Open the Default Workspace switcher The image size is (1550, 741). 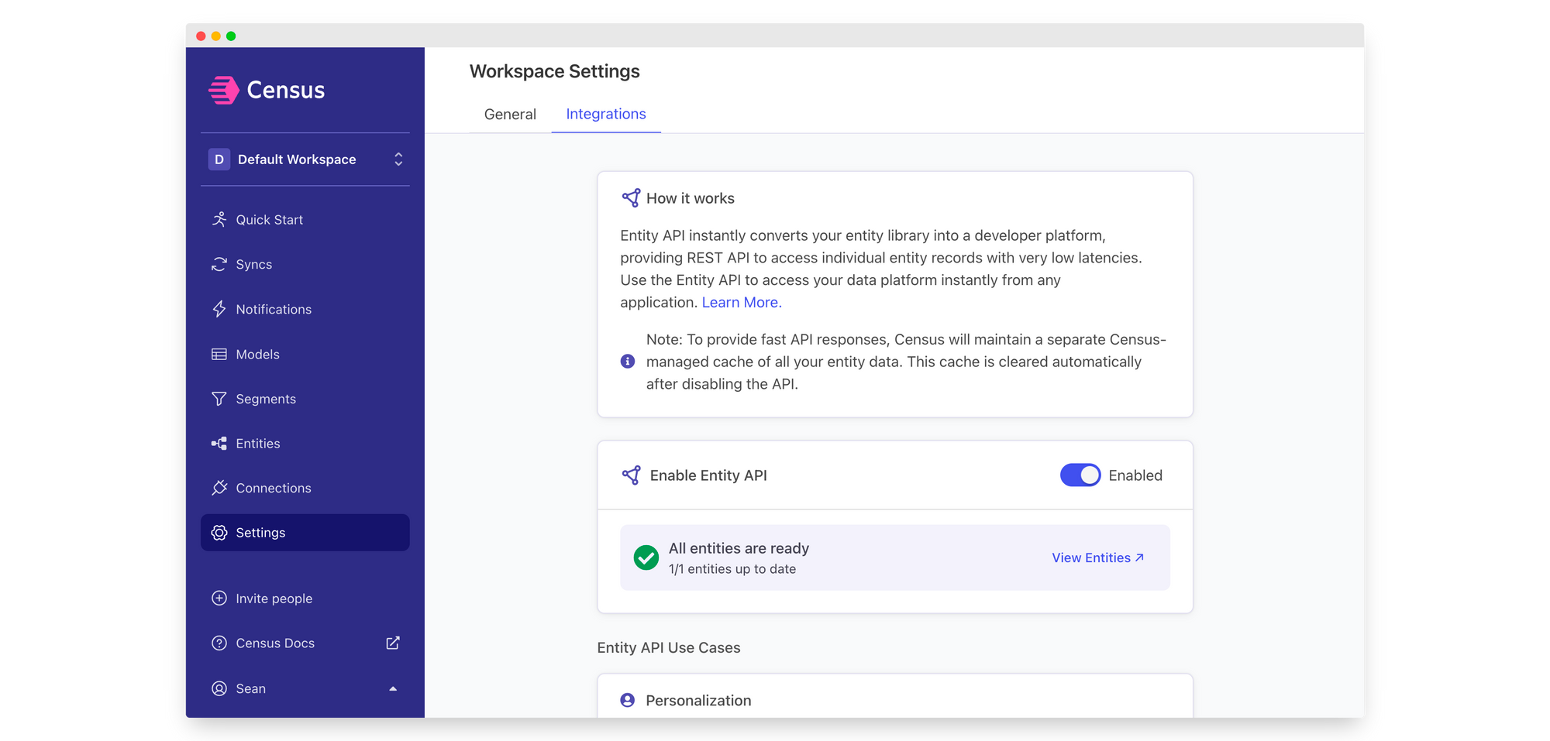click(x=305, y=159)
